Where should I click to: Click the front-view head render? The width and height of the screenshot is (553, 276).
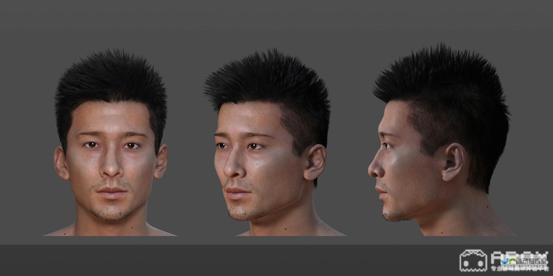click(111, 143)
